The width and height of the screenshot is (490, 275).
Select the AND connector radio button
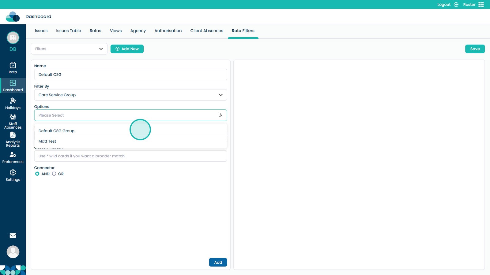(x=37, y=174)
